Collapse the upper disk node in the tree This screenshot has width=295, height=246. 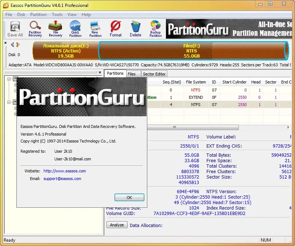tap(9, 79)
